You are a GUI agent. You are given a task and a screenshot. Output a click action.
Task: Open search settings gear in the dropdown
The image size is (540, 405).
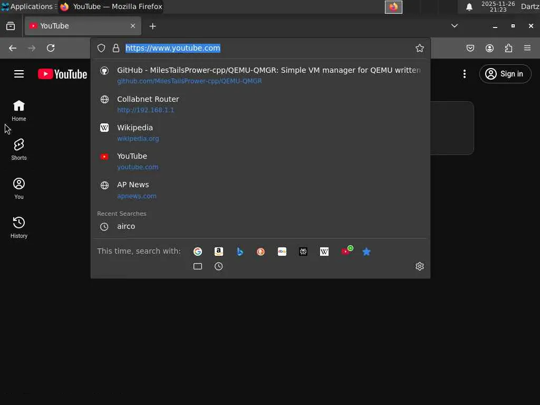point(419,266)
